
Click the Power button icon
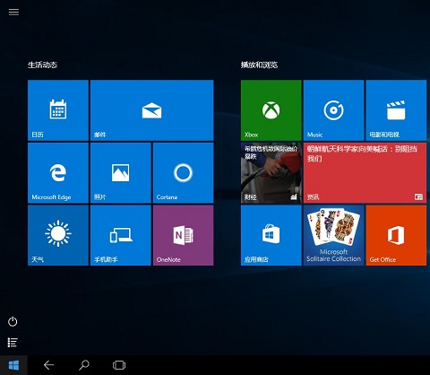pos(13,321)
